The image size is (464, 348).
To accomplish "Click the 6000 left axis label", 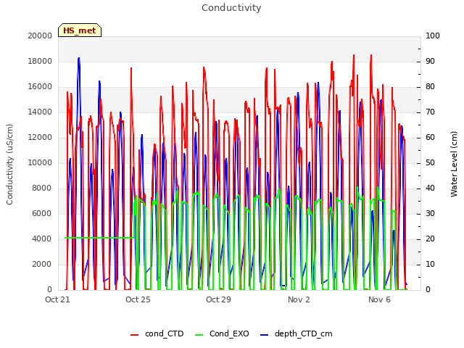I will [x=42, y=214].
